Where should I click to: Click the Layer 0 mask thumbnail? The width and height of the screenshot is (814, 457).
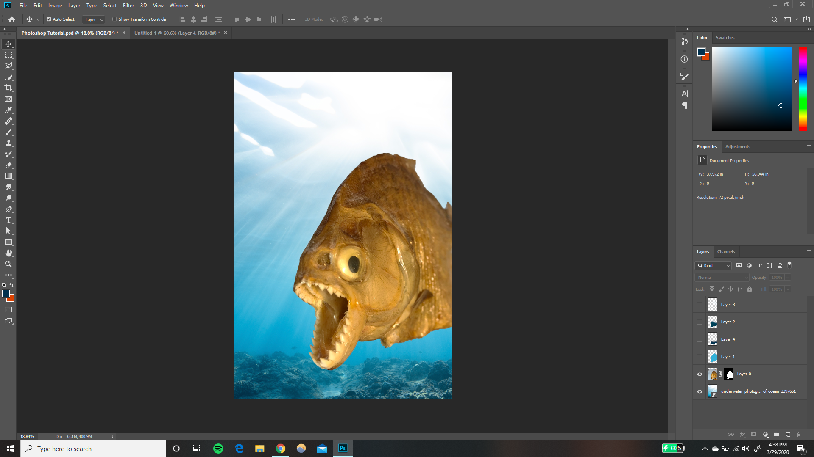[729, 374]
